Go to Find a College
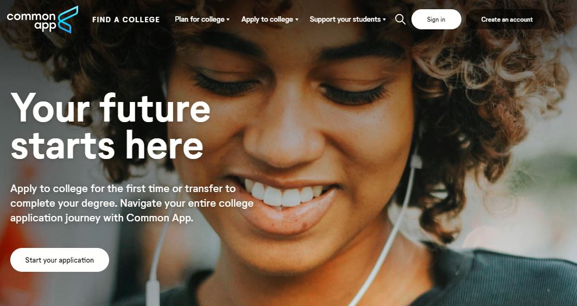 (x=126, y=20)
